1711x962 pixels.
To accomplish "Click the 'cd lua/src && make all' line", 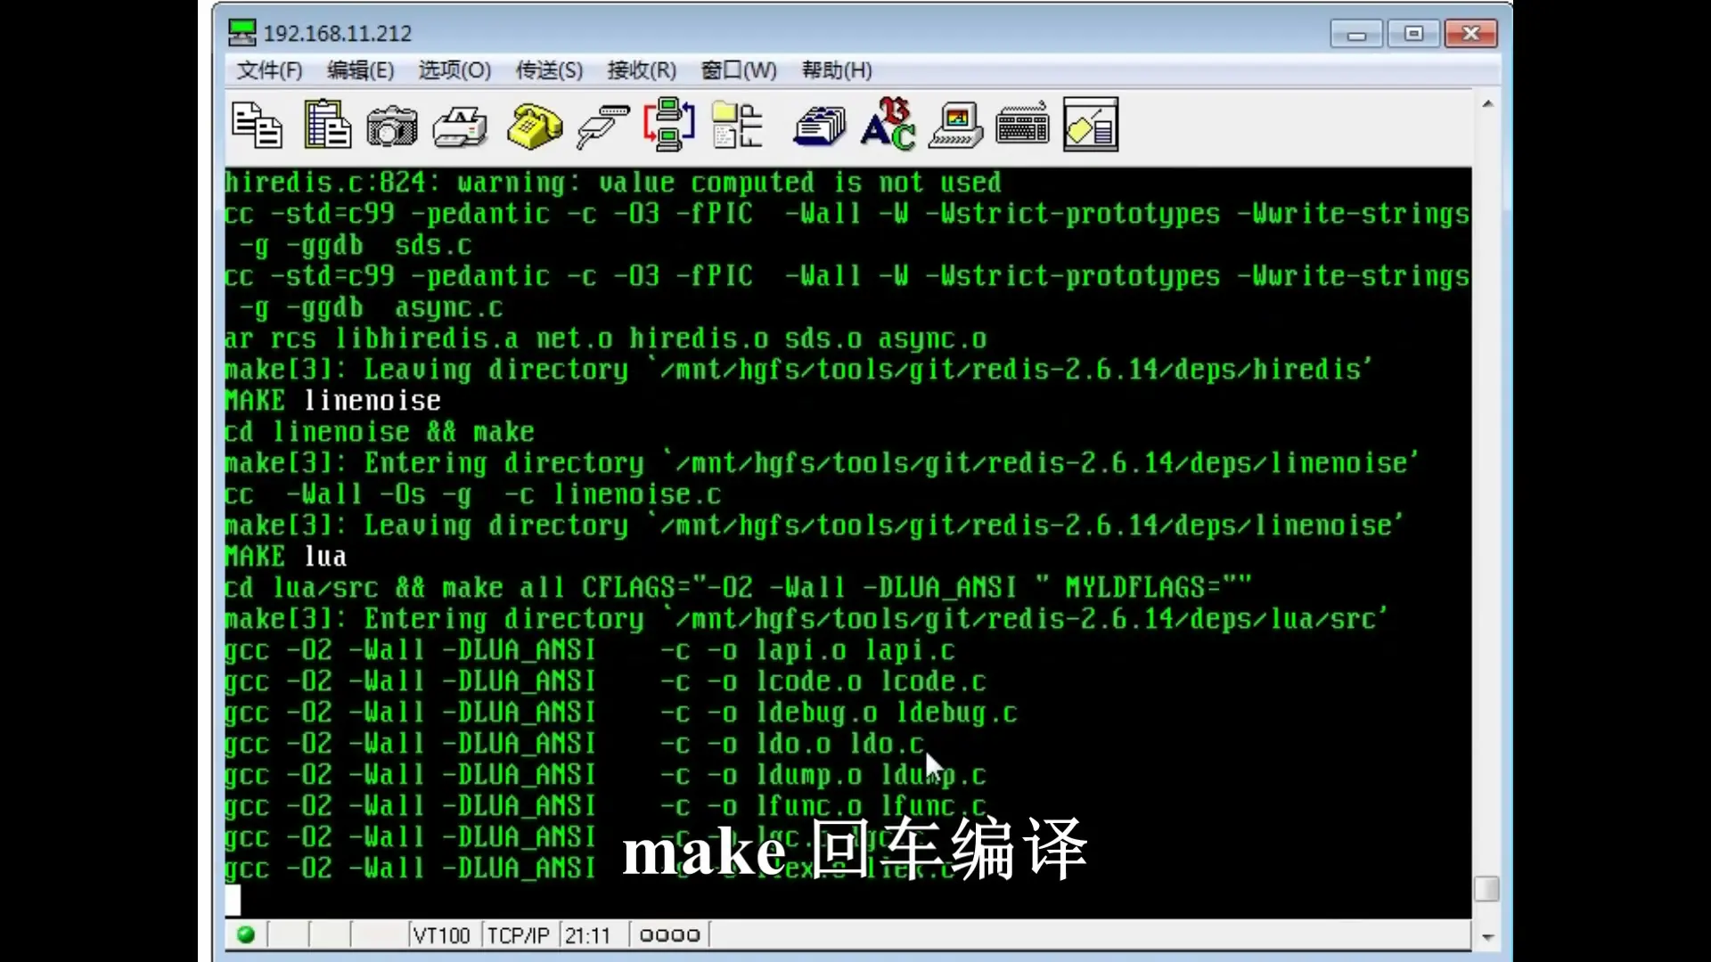I will 739,588.
